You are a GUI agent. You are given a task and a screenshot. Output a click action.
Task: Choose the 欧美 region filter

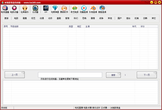tap(137, 18)
